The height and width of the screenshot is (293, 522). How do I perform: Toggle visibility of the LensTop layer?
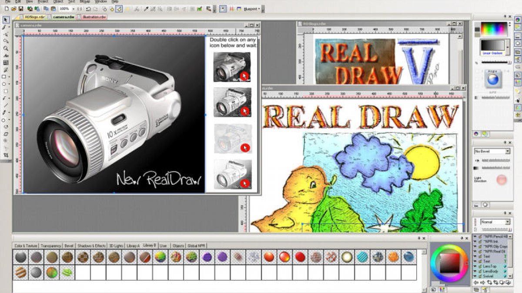(x=475, y=266)
